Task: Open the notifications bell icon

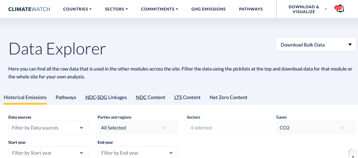Action: 340,9
